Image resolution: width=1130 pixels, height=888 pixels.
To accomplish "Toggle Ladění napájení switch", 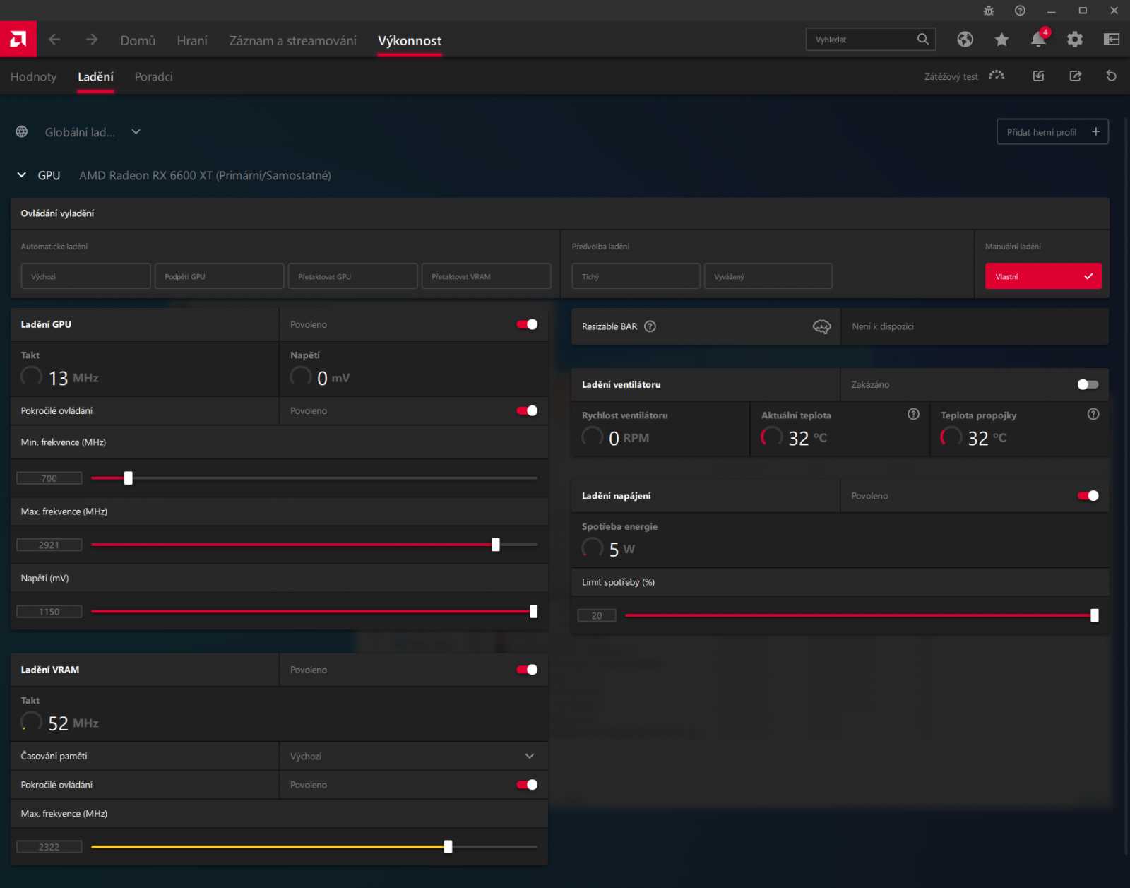I will [x=1088, y=496].
